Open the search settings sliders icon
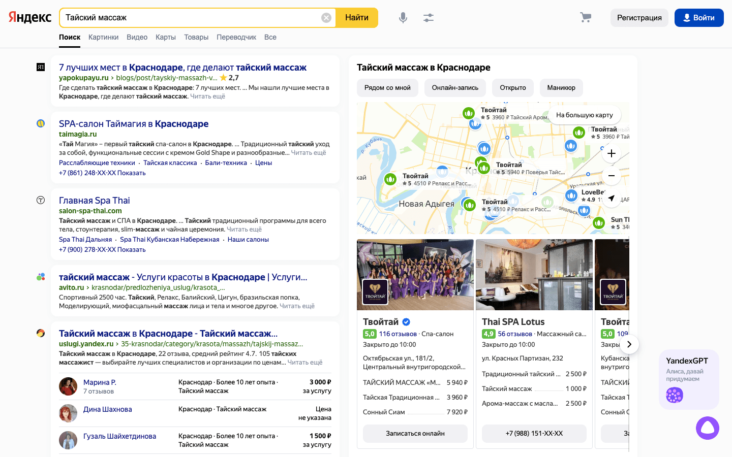 click(x=429, y=18)
